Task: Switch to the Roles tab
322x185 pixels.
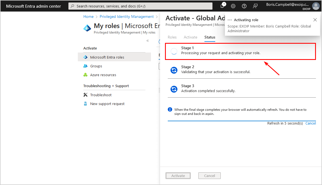Action: coord(172,37)
